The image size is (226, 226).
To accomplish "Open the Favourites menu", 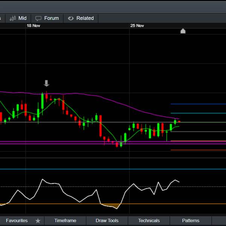I will 17,220.
